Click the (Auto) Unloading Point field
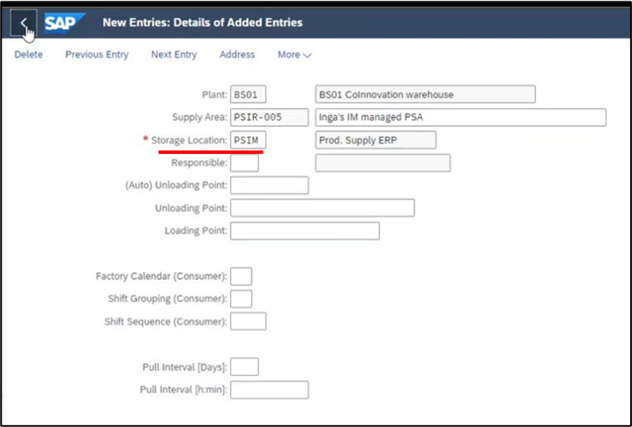This screenshot has height=427, width=632. (x=269, y=186)
